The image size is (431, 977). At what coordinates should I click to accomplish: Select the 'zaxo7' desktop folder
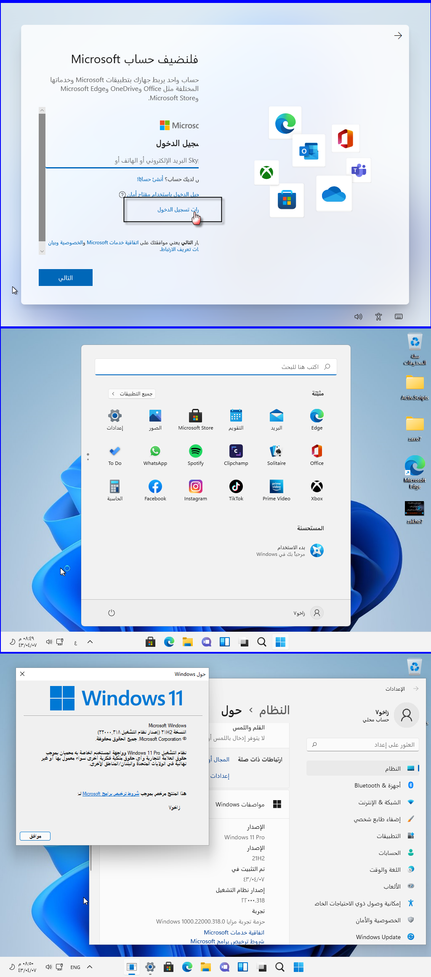[415, 428]
